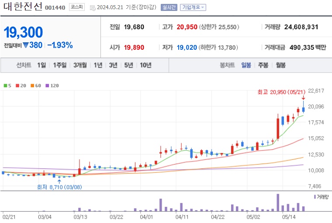Click the 상한가 25,550 upper limit text

click(219, 27)
